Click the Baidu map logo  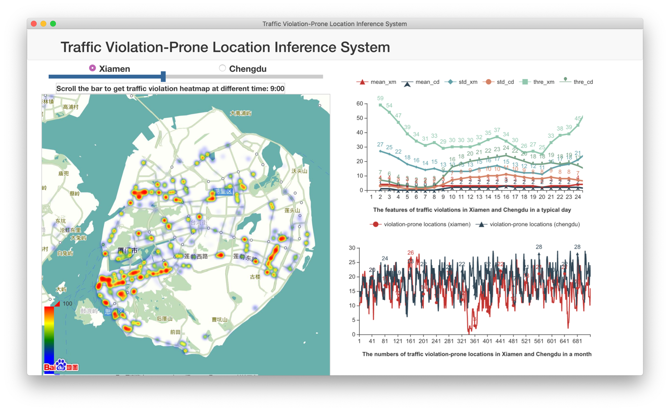point(61,366)
